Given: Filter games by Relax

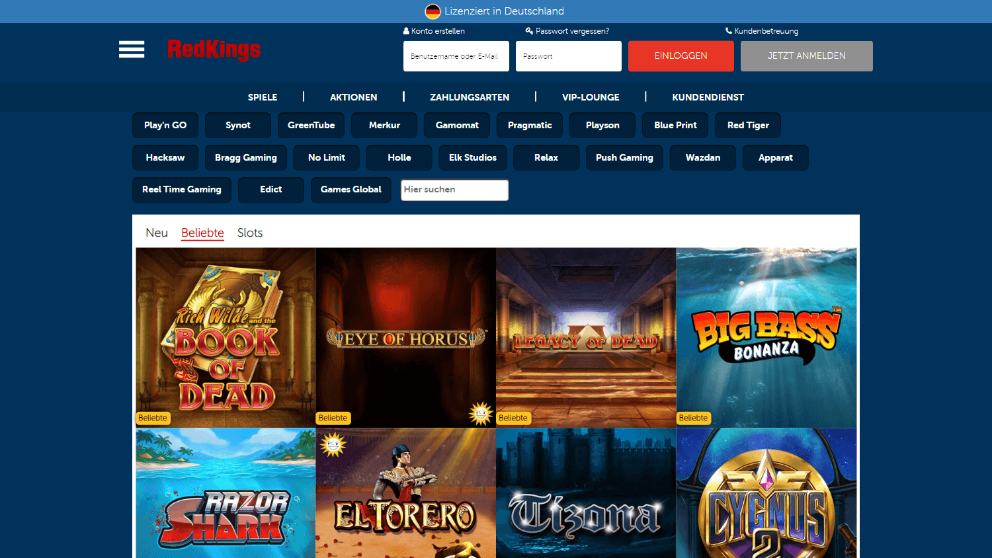Looking at the screenshot, I should (546, 157).
